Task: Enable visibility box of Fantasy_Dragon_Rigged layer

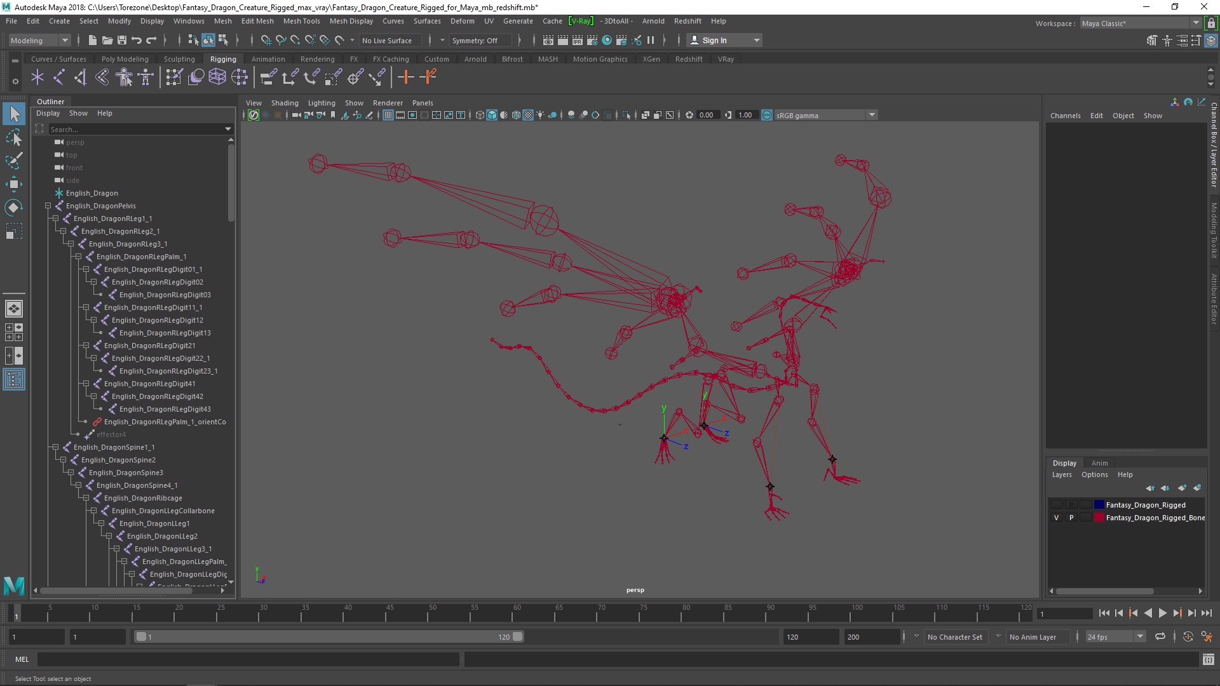Action: pos(1056,505)
